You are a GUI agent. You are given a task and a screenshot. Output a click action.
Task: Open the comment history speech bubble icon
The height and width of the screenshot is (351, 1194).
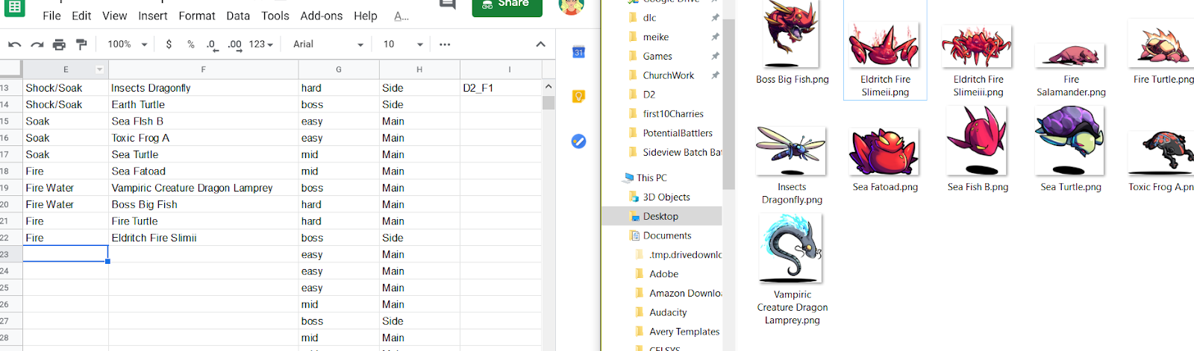pos(448,4)
